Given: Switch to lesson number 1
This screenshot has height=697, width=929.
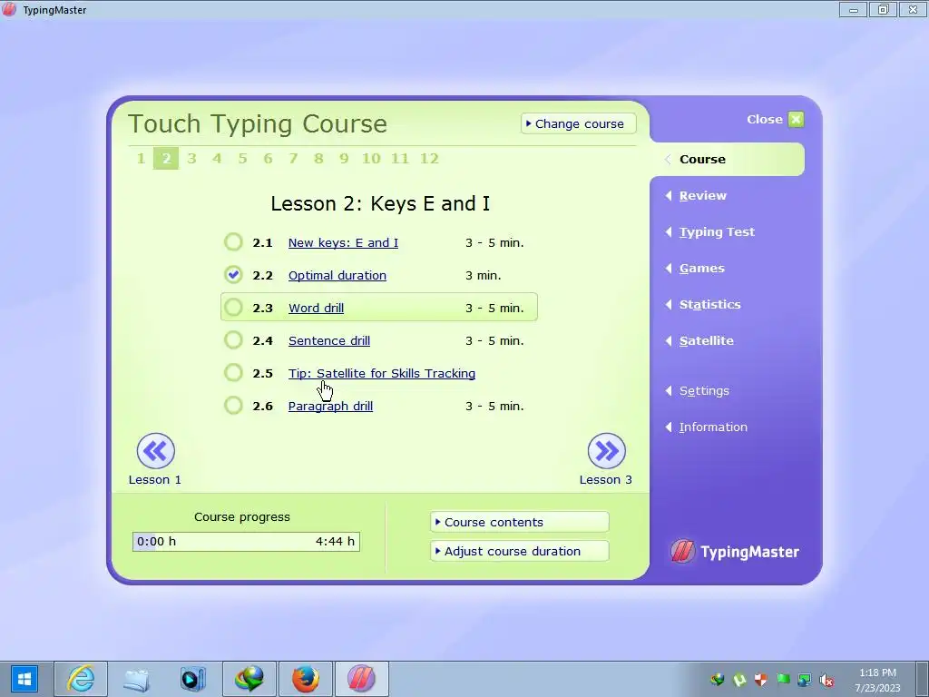Looking at the screenshot, I should (141, 158).
